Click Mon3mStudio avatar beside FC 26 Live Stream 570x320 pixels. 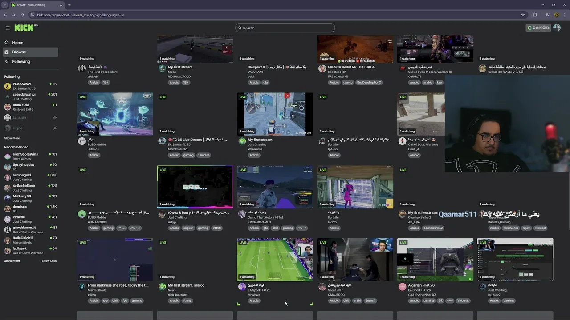coord(162,141)
